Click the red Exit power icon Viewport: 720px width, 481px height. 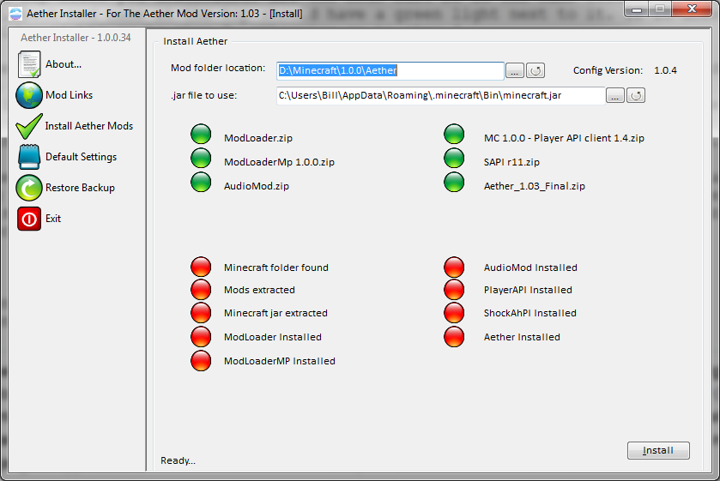[29, 219]
